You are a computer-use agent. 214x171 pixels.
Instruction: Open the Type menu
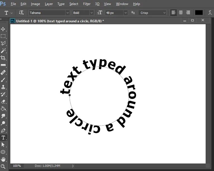click(x=61, y=4)
